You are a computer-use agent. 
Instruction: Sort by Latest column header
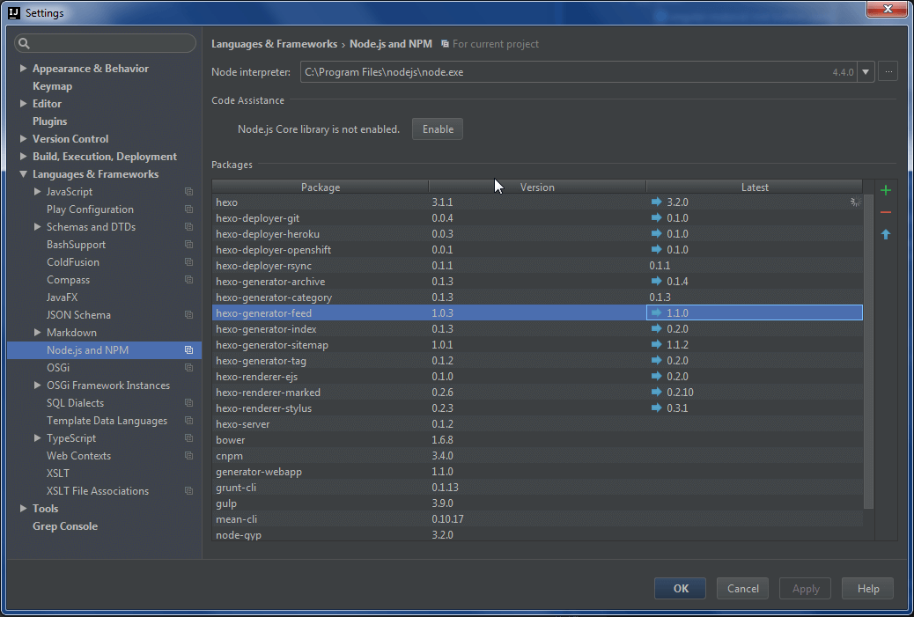point(755,187)
